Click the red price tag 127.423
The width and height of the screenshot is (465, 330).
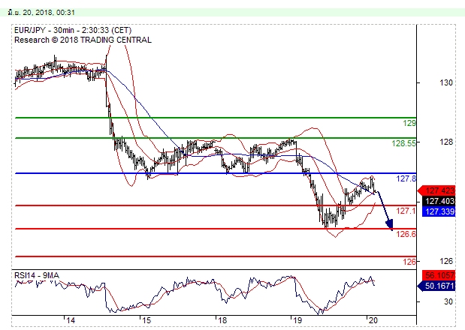point(436,190)
